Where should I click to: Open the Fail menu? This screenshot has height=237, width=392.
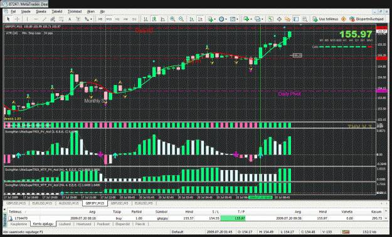(13, 11)
